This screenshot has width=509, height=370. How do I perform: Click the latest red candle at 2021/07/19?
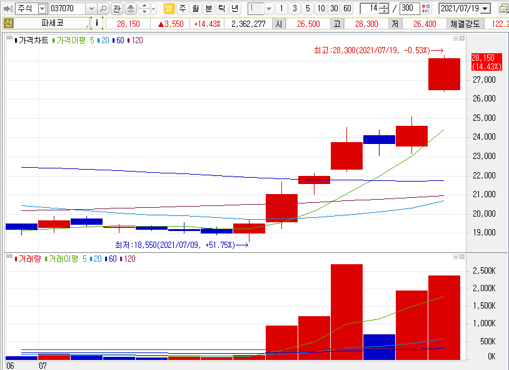(444, 74)
